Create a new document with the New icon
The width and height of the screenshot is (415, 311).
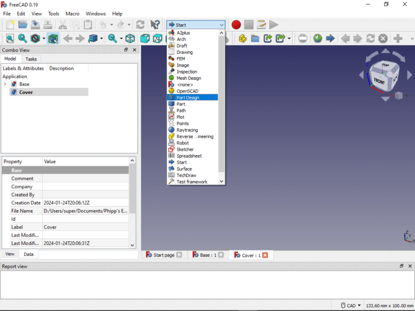10,25
